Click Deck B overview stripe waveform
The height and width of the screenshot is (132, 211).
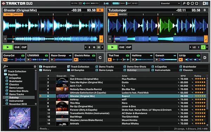coord(158,39)
